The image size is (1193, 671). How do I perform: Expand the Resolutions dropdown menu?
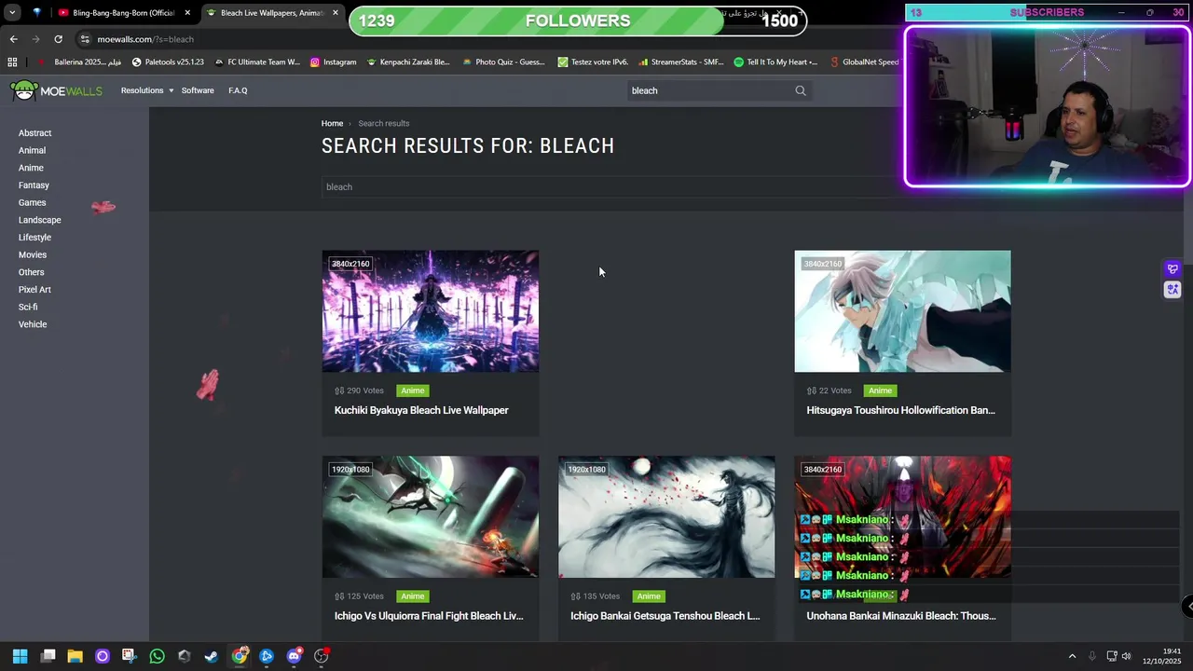point(147,90)
